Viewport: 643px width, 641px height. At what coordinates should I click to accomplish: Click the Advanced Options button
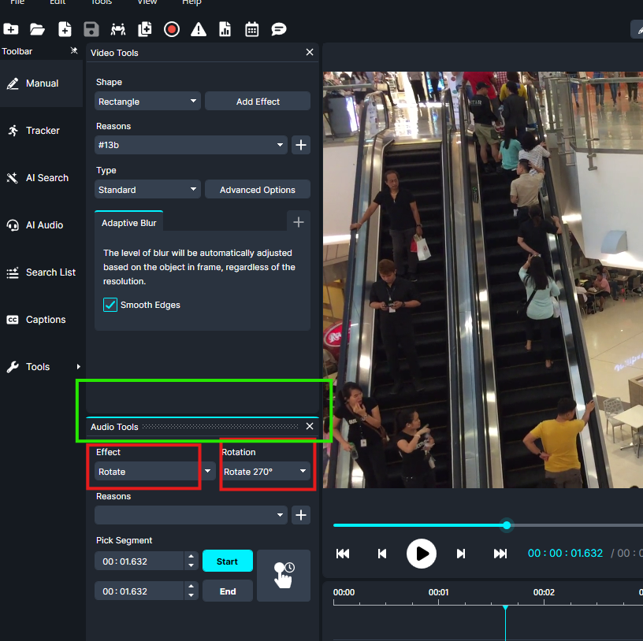(258, 190)
